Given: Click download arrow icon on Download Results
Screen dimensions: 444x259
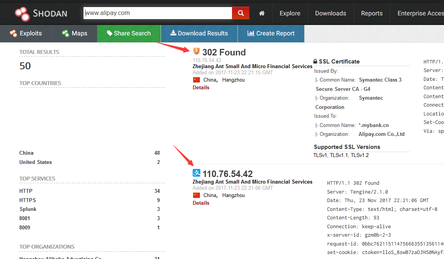Looking at the screenshot, I should [x=173, y=33].
